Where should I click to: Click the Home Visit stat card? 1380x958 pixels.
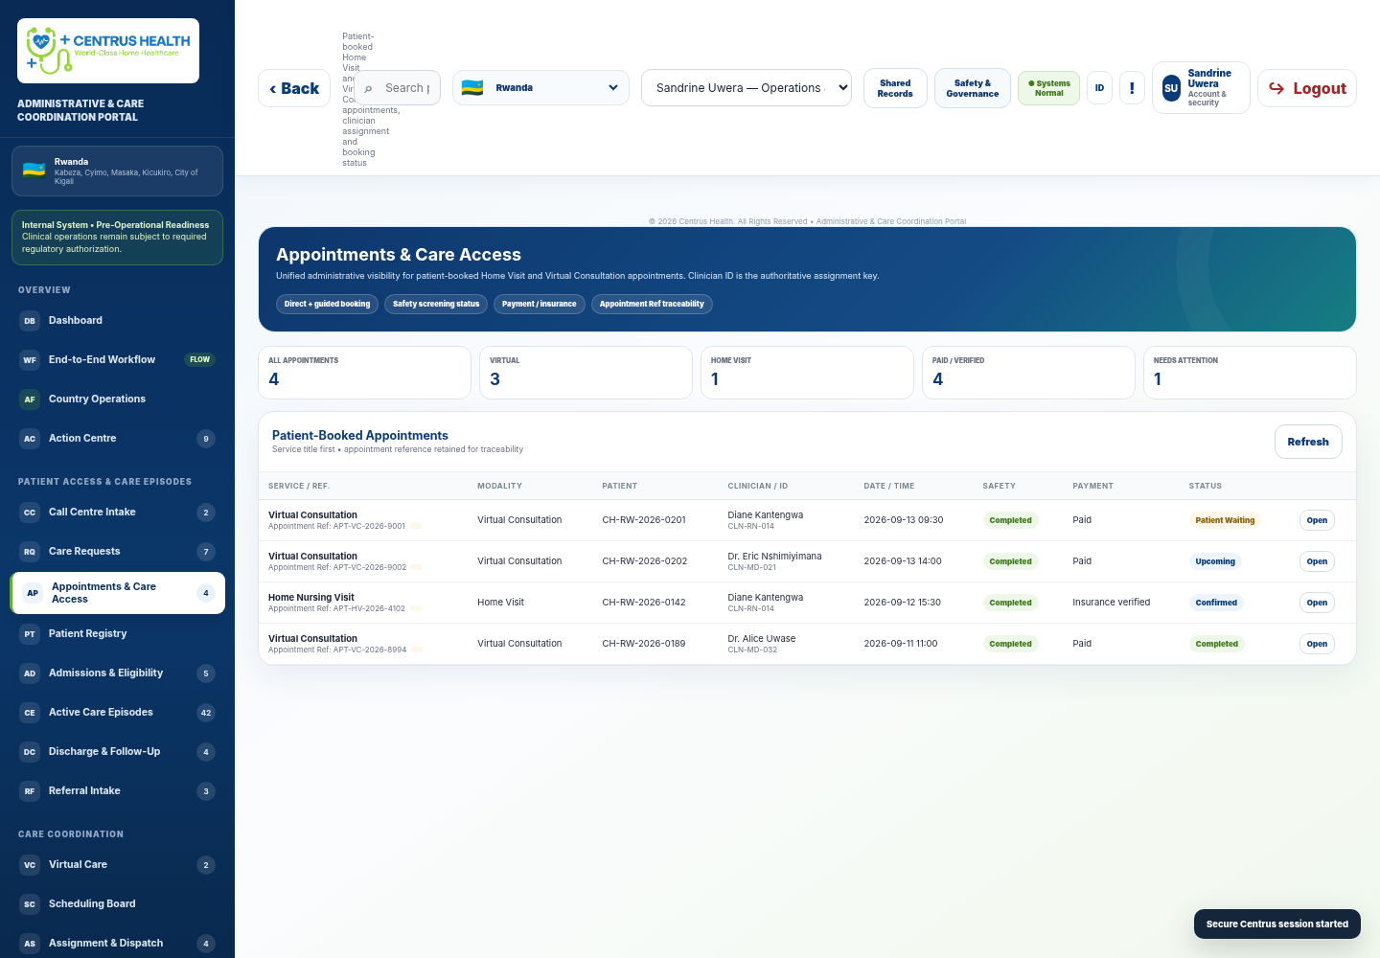(x=807, y=373)
